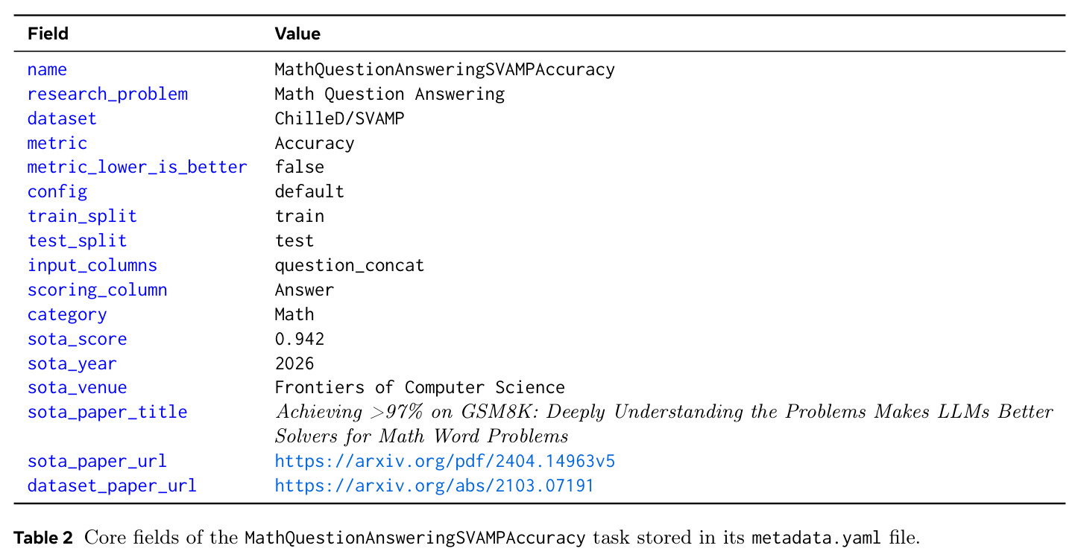This screenshot has width=1078, height=560.
Task: Click the MathQuestionAnsweringSVAMPAccuracy value text
Action: (x=445, y=70)
